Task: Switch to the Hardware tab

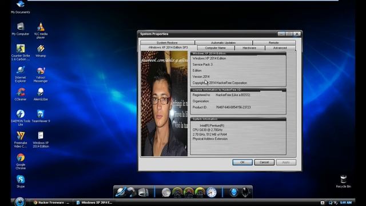Action: click(x=249, y=48)
